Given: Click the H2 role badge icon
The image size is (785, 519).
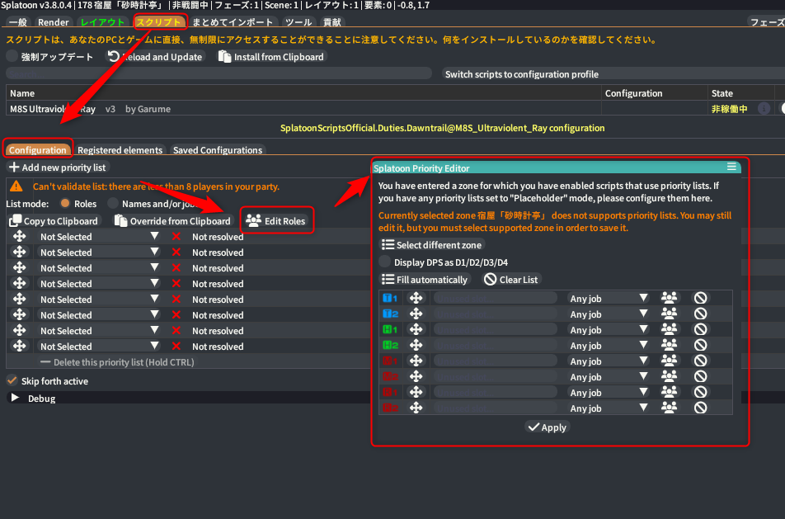Looking at the screenshot, I should (x=390, y=345).
